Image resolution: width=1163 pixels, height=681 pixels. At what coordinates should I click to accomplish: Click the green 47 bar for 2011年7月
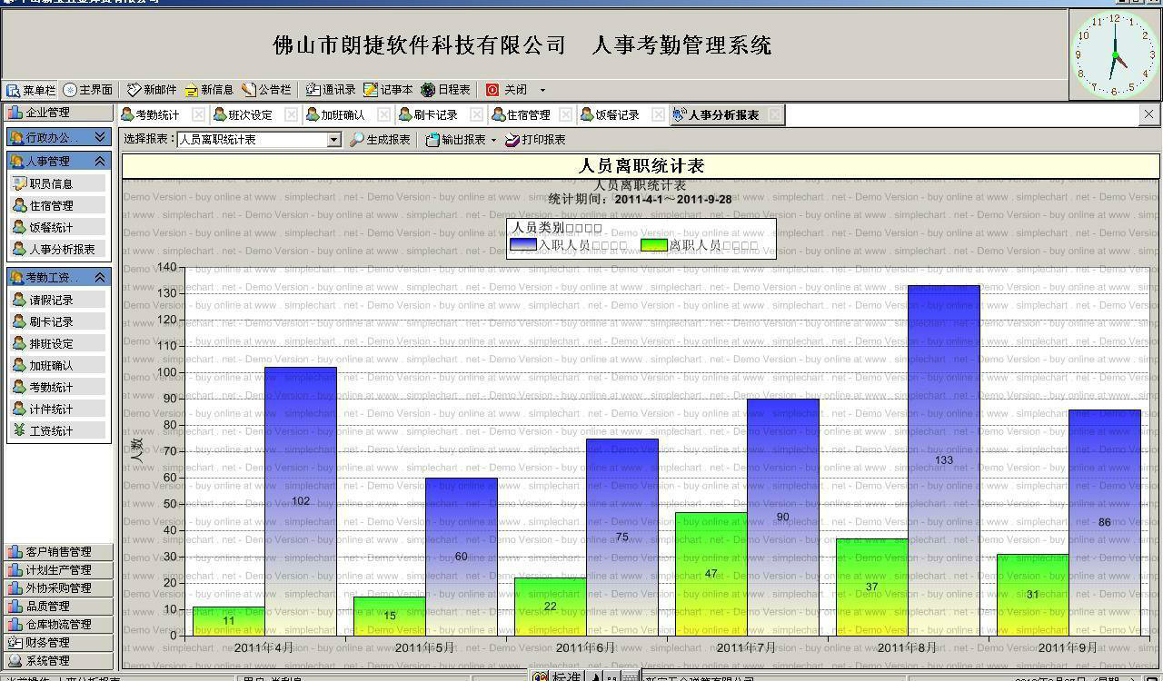tap(711, 574)
